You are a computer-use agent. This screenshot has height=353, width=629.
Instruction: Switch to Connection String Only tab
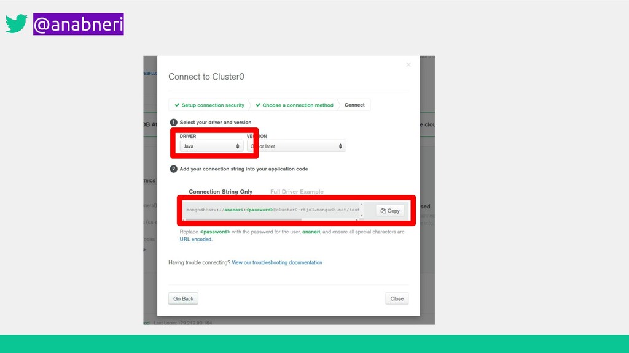pyautogui.click(x=221, y=192)
